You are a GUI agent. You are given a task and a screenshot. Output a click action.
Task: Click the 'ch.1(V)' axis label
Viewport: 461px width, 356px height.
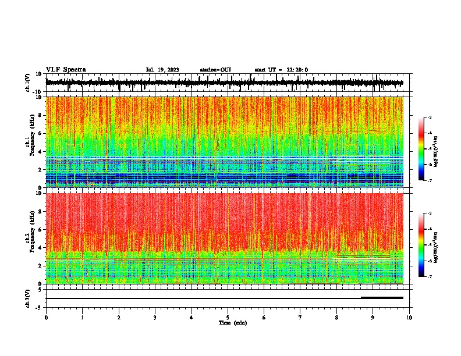[x=28, y=83]
